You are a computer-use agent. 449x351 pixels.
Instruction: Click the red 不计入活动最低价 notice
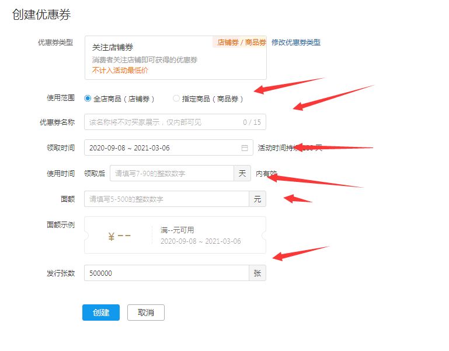coord(120,71)
